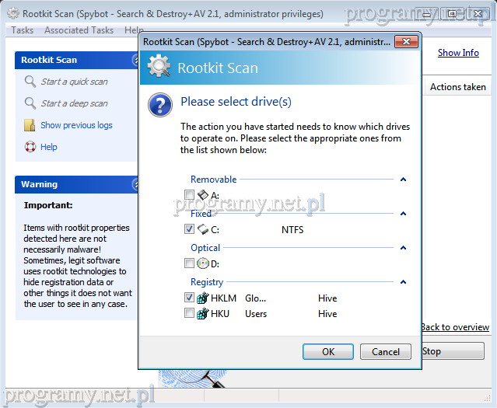Screen dimensions: 497x408
Task: Open the Associated Tasks menu
Action: click(79, 30)
